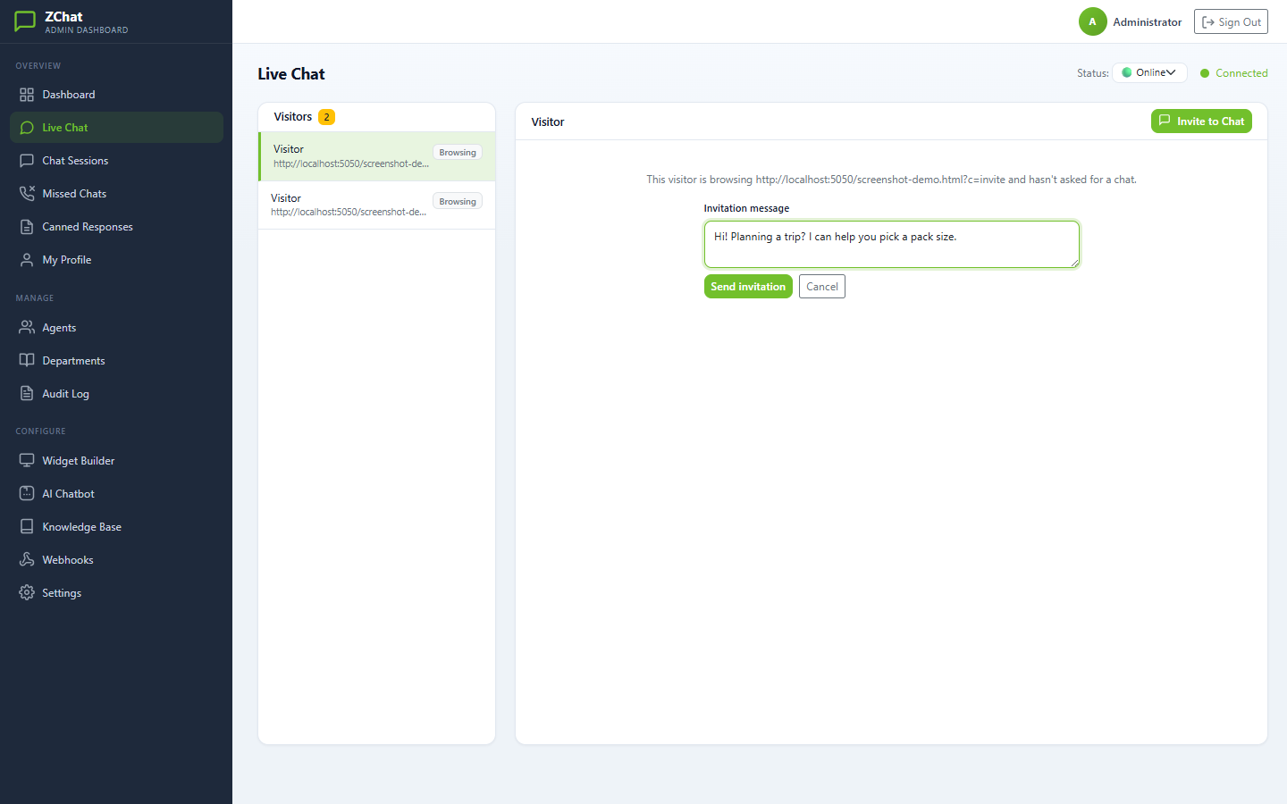Click the Browsing badge of the second visitor
Viewport: 1287px width, 804px height.
click(x=458, y=202)
